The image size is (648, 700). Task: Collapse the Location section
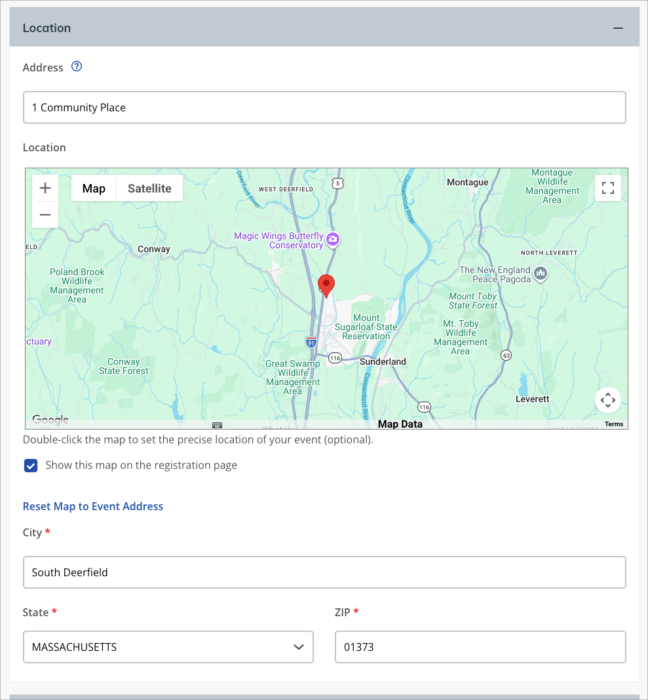pyautogui.click(x=618, y=28)
